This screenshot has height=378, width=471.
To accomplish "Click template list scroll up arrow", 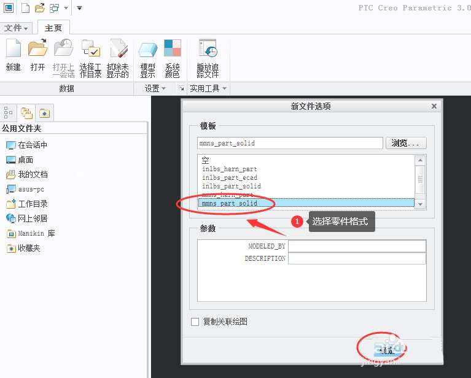I will [420, 160].
